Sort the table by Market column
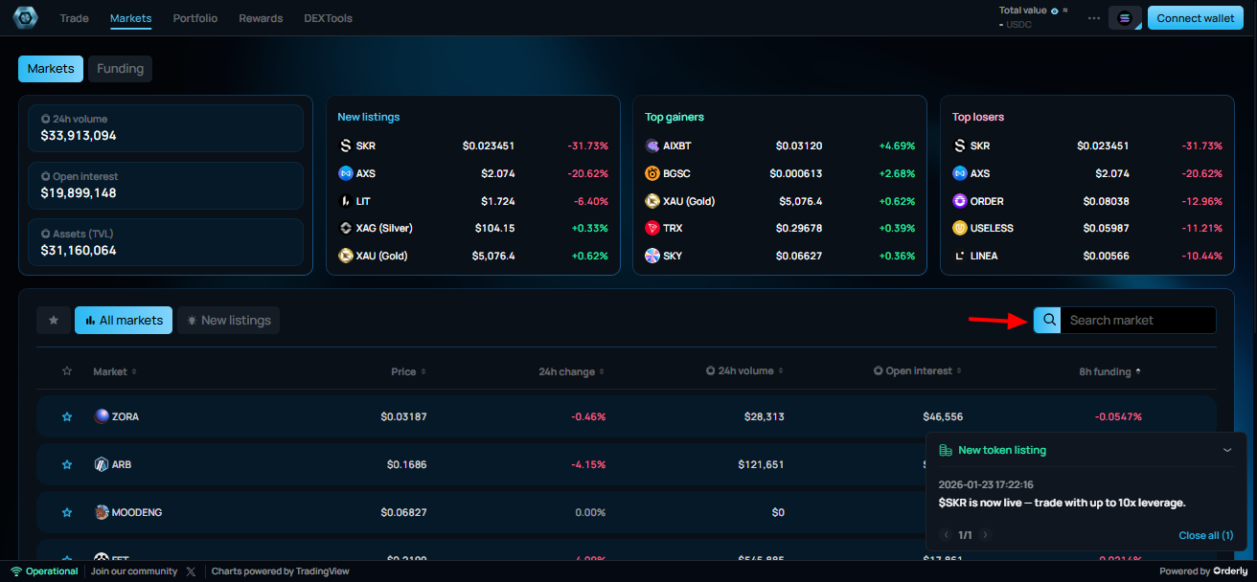Viewport: 1257px width, 582px height. 115,371
